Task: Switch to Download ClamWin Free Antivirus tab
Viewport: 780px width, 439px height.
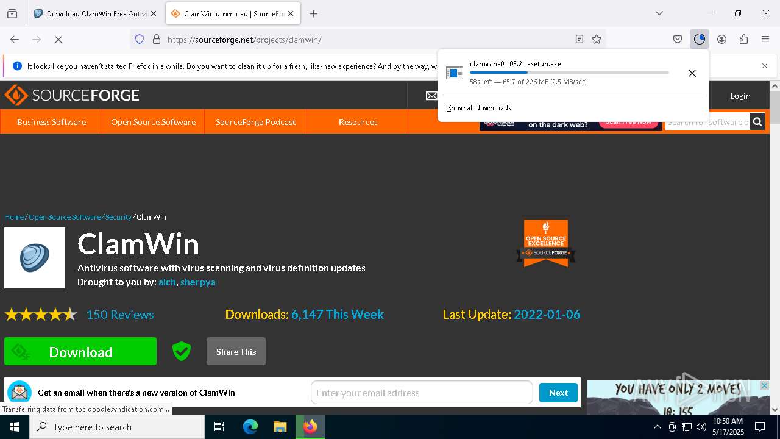Action: pyautogui.click(x=90, y=13)
